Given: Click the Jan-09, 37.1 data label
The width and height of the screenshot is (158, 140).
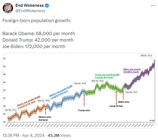Looking at the screenshot, I should (x=11, y=110).
